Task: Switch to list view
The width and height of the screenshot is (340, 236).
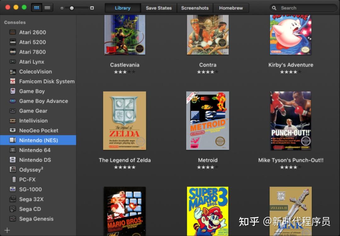Action: 47,8
